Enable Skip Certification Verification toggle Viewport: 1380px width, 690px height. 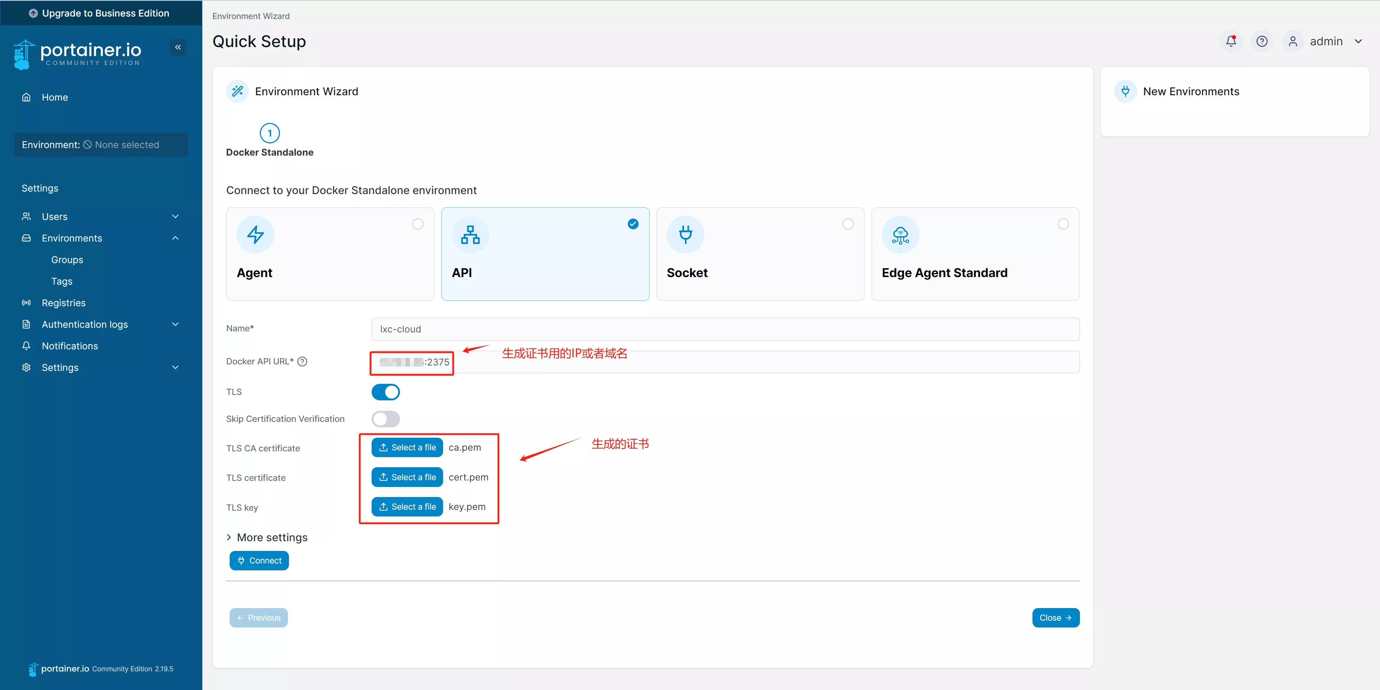click(385, 419)
